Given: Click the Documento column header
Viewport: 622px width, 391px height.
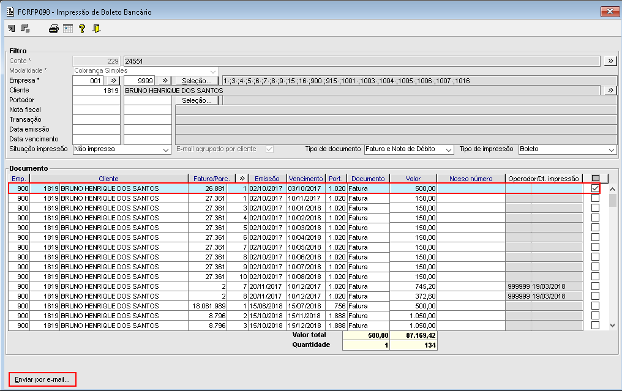Looking at the screenshot, I should click(368, 179).
